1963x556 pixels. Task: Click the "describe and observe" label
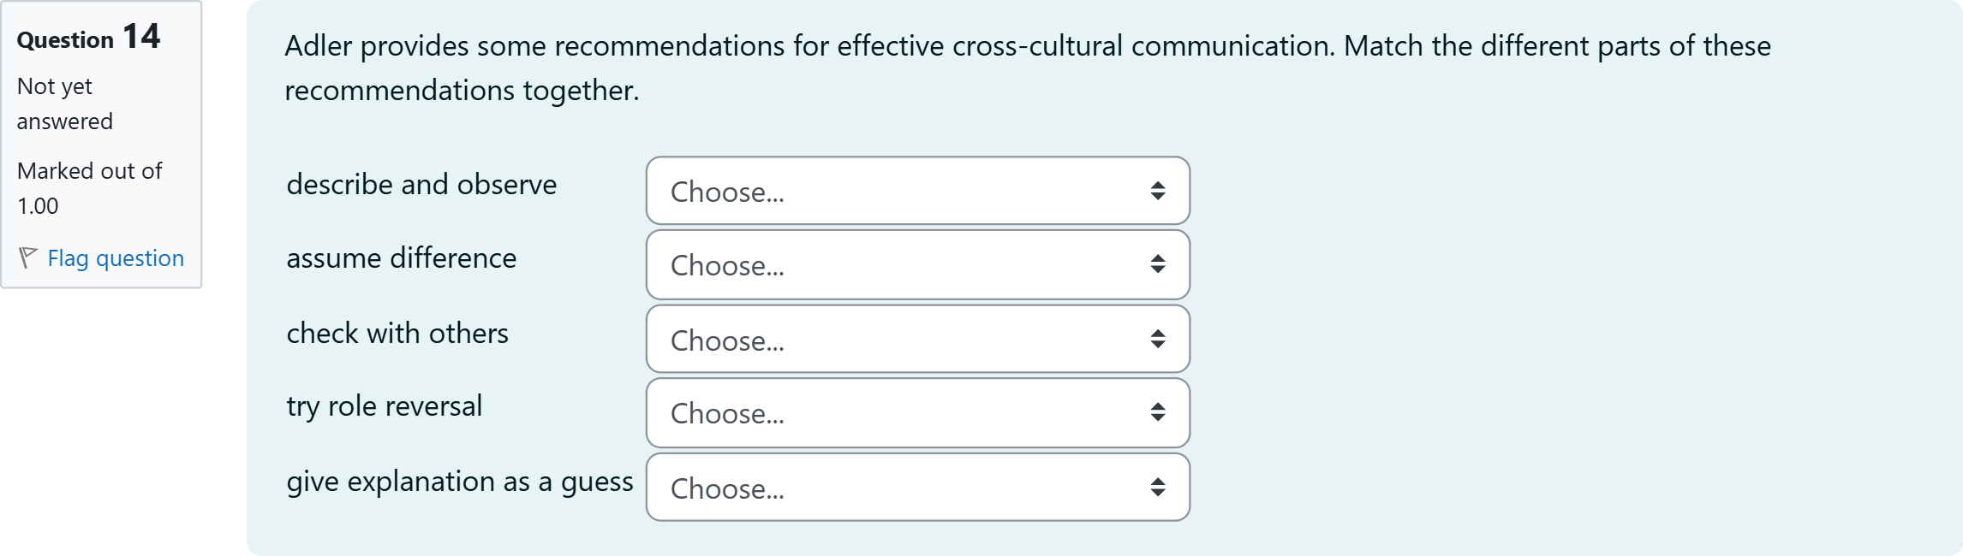click(421, 185)
